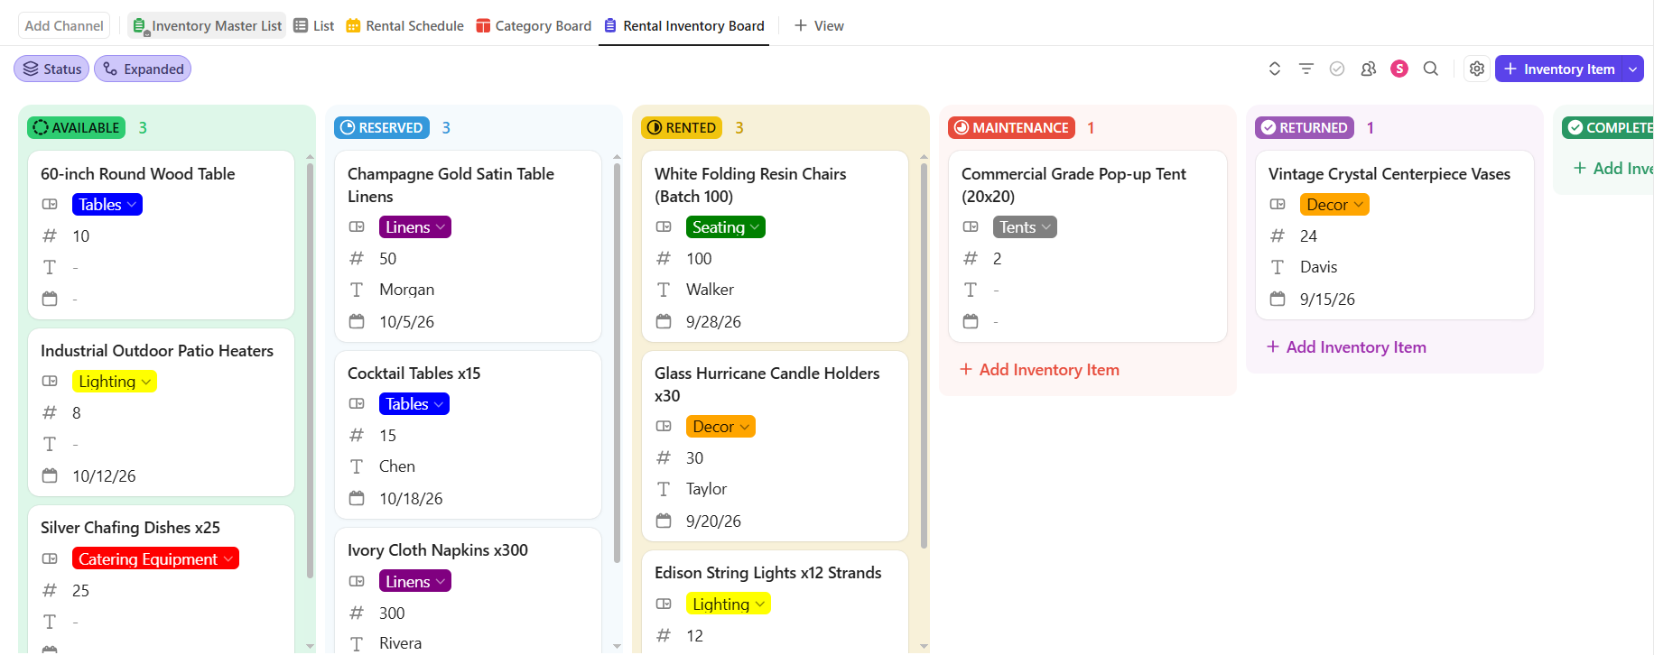Click calendar icon on Commercial Grade Pop-up Tent

[x=971, y=321]
